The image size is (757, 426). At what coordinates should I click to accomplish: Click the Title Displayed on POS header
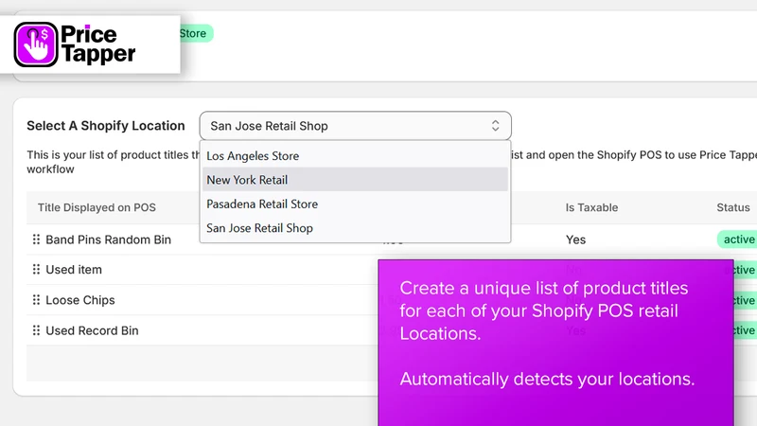(x=97, y=207)
